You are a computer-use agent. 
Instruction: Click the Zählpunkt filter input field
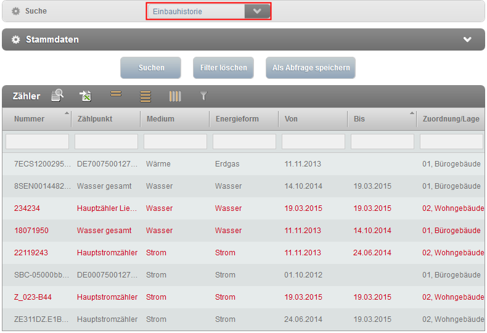[x=106, y=142]
